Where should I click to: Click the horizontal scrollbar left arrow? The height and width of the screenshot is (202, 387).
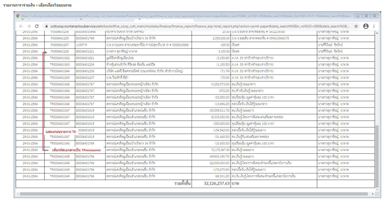click(x=18, y=194)
